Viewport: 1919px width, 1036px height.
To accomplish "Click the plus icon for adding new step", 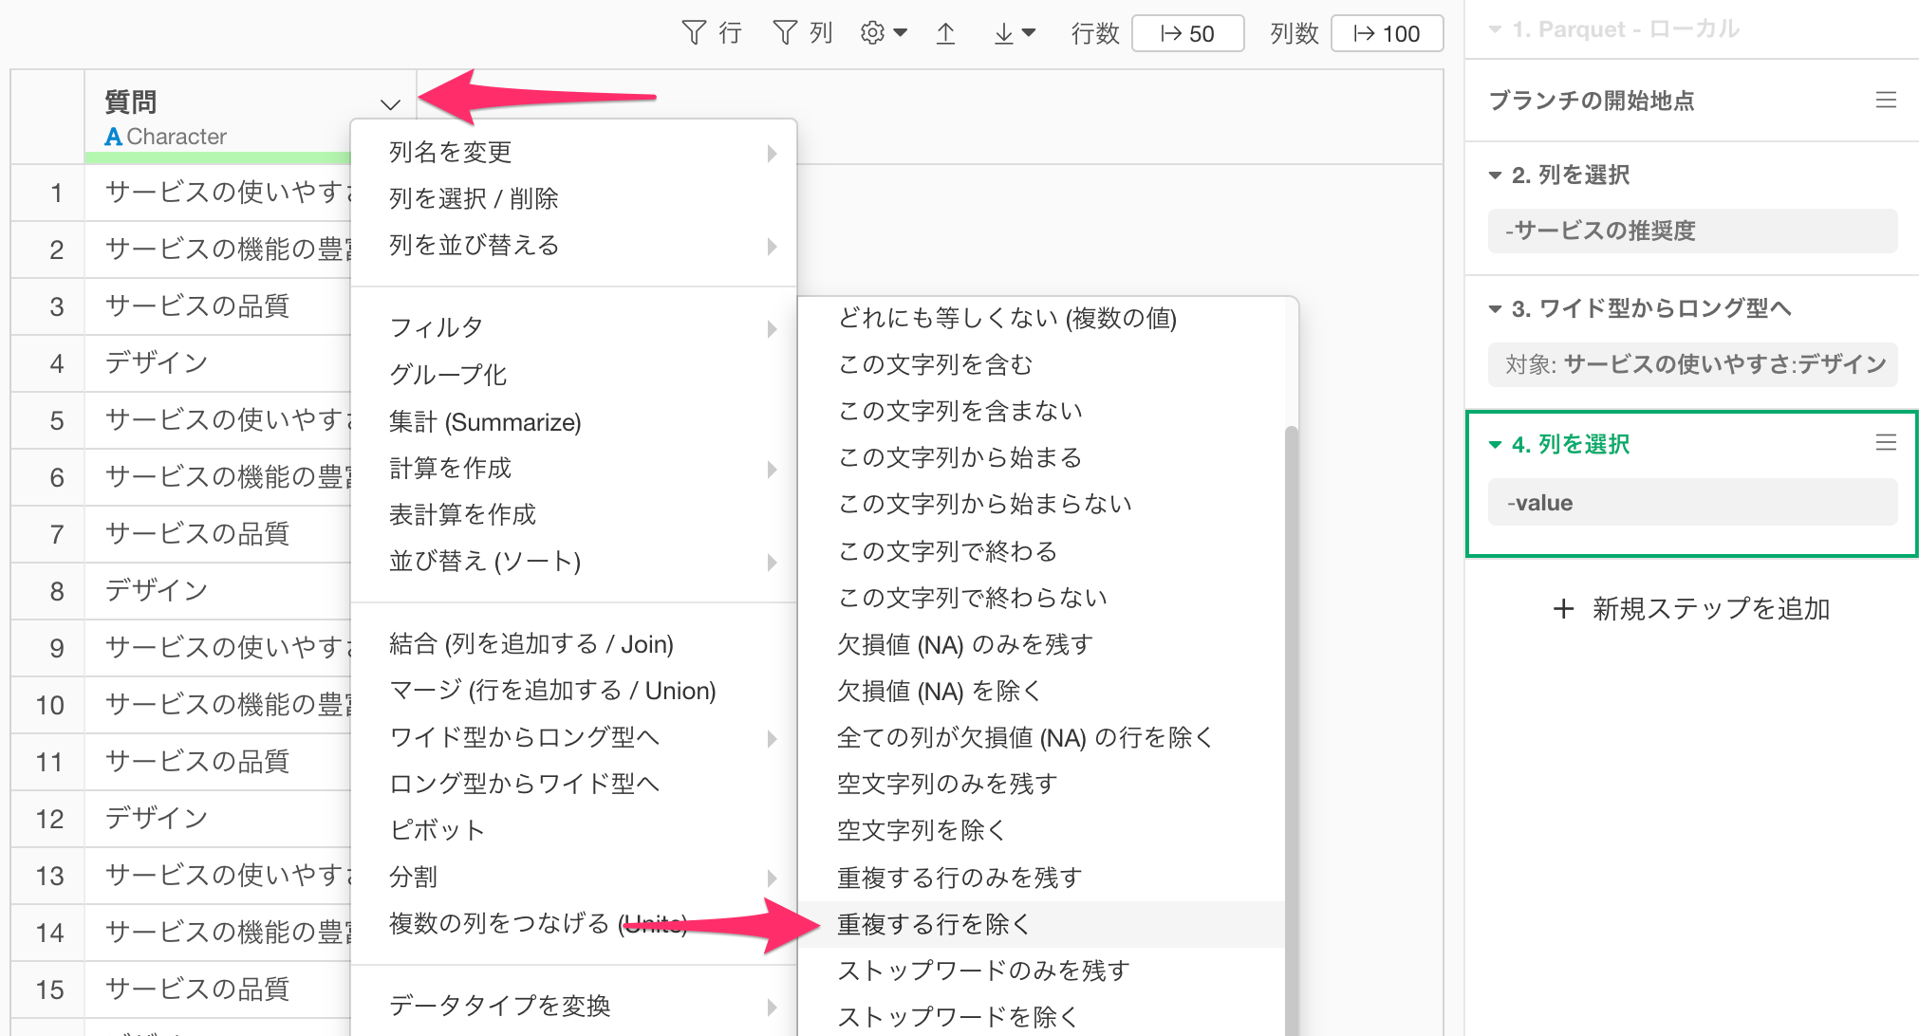I will (1563, 608).
